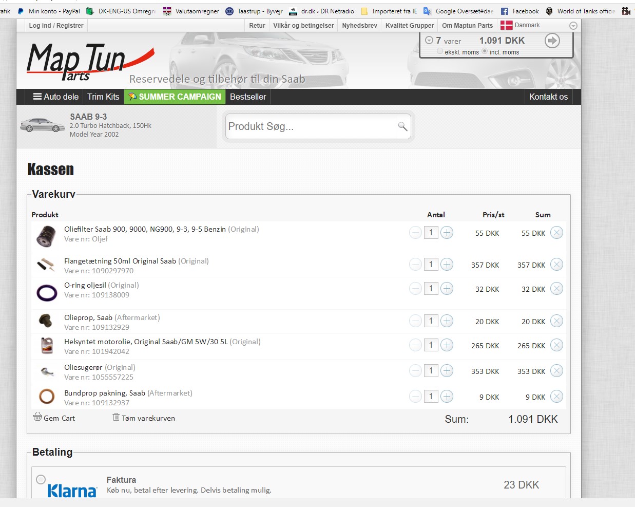This screenshot has width=635, height=507.
Task: Remove Bundprop pakning from cart
Action: pyautogui.click(x=556, y=397)
